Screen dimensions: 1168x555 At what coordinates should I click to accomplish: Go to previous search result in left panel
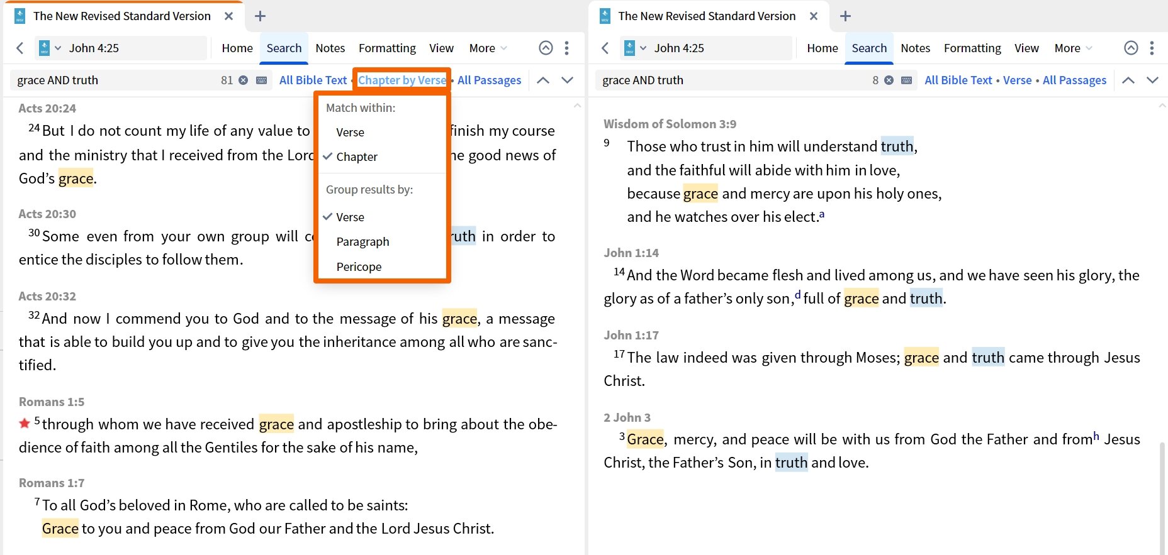543,80
